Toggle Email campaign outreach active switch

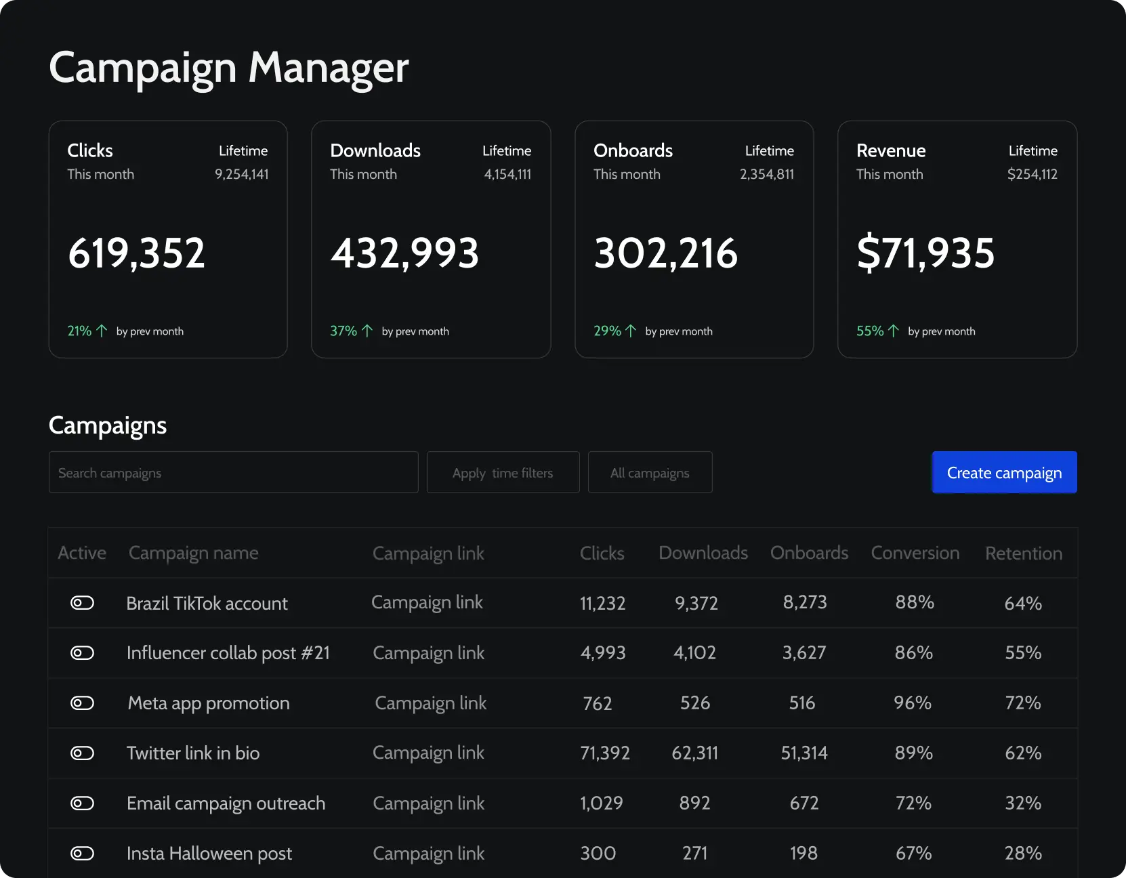click(81, 803)
